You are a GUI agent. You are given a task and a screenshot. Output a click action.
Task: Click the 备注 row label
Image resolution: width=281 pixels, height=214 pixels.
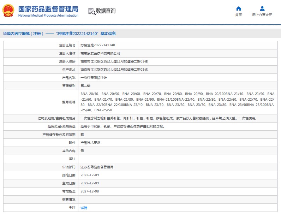click(72, 159)
